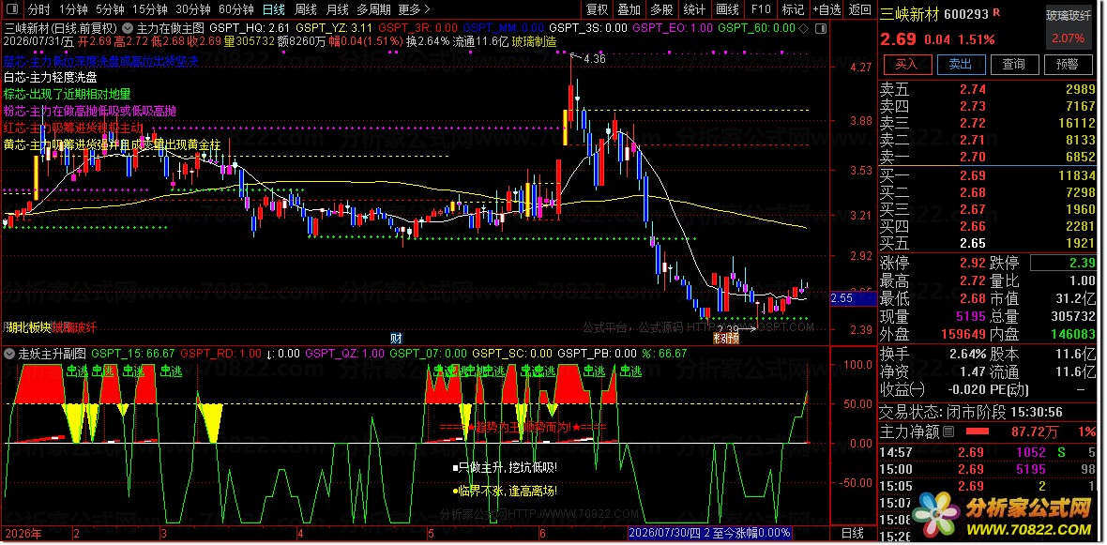Add stock via +自选 button
Viewport: 1107px width, 545px height.
pos(827,10)
